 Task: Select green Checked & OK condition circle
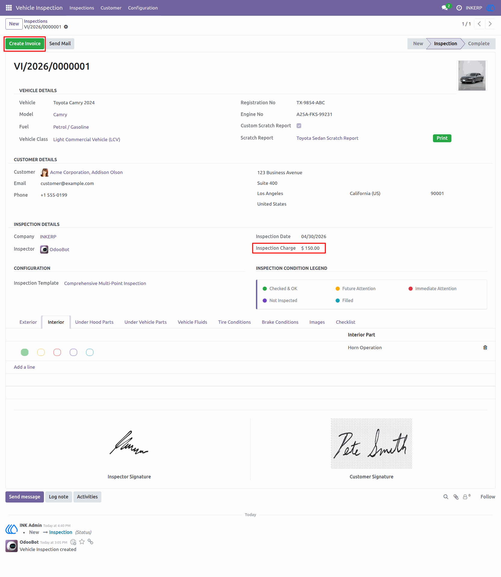[25, 352]
